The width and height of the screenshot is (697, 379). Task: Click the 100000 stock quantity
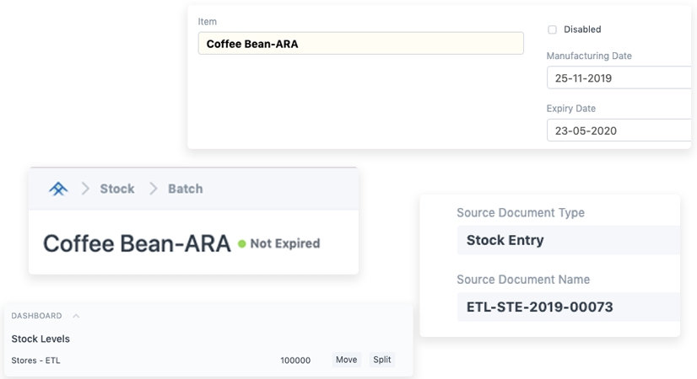(295, 360)
